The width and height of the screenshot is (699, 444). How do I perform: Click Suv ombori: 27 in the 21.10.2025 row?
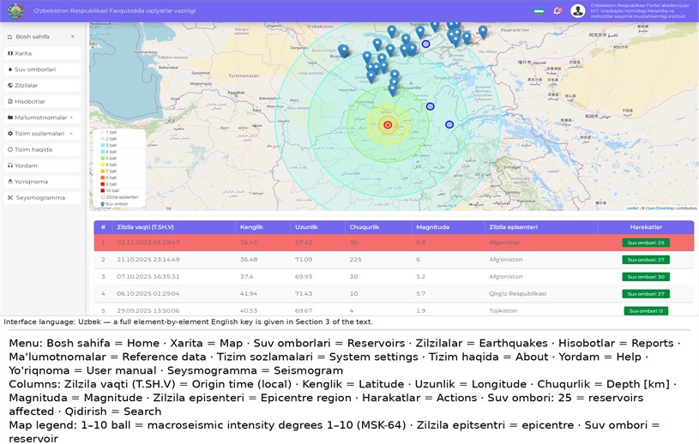coord(646,260)
